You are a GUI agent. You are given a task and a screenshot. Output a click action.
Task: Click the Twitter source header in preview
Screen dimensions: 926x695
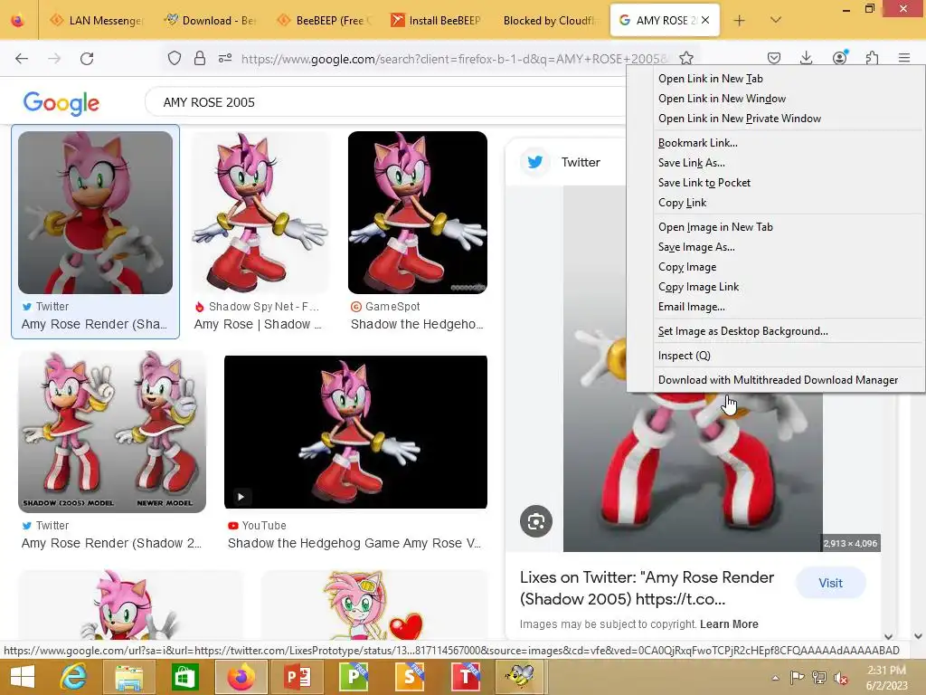click(561, 162)
